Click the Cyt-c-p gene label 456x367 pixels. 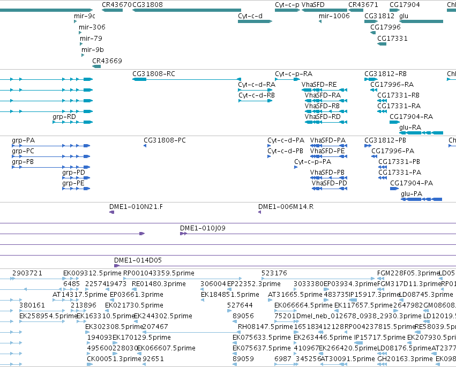coord(287,5)
